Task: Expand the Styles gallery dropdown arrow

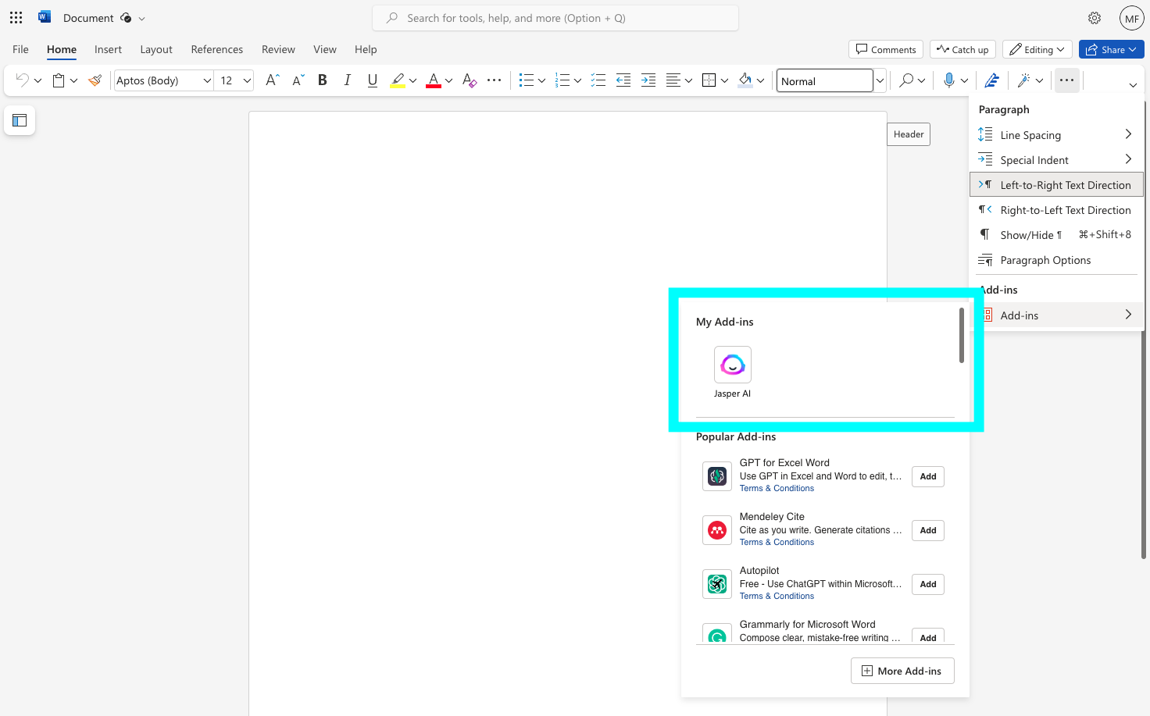Action: [880, 80]
